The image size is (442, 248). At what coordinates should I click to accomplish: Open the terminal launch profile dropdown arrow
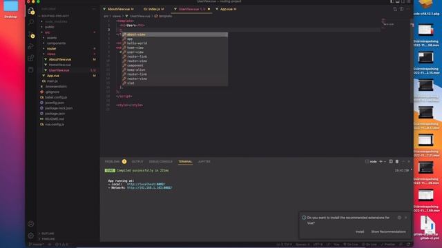click(385, 161)
